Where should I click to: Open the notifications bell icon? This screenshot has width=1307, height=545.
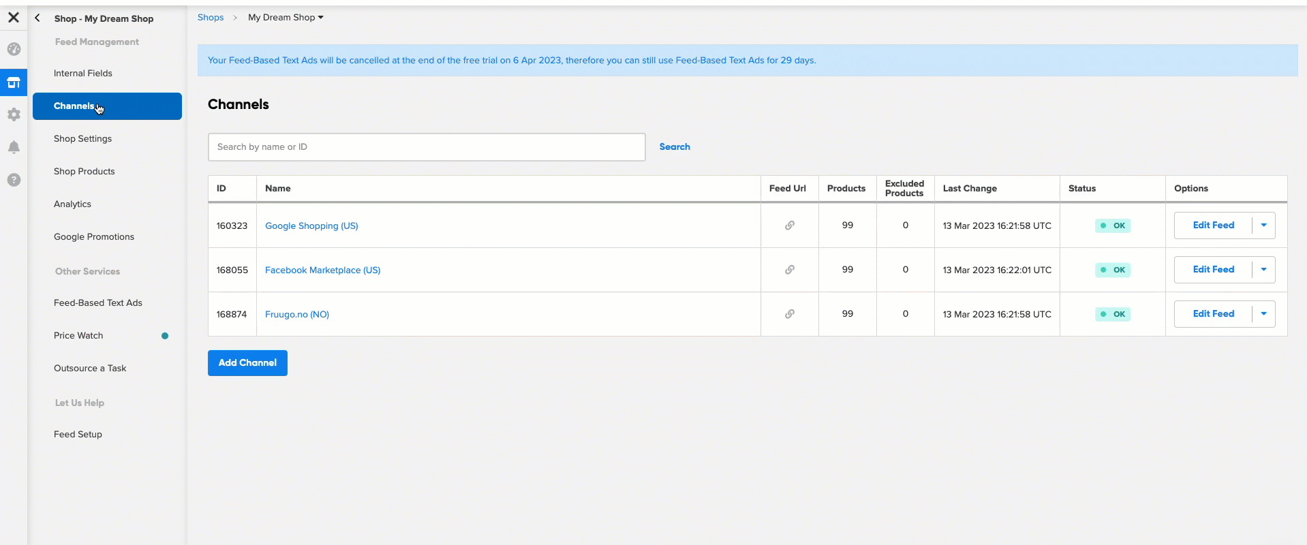[14, 147]
